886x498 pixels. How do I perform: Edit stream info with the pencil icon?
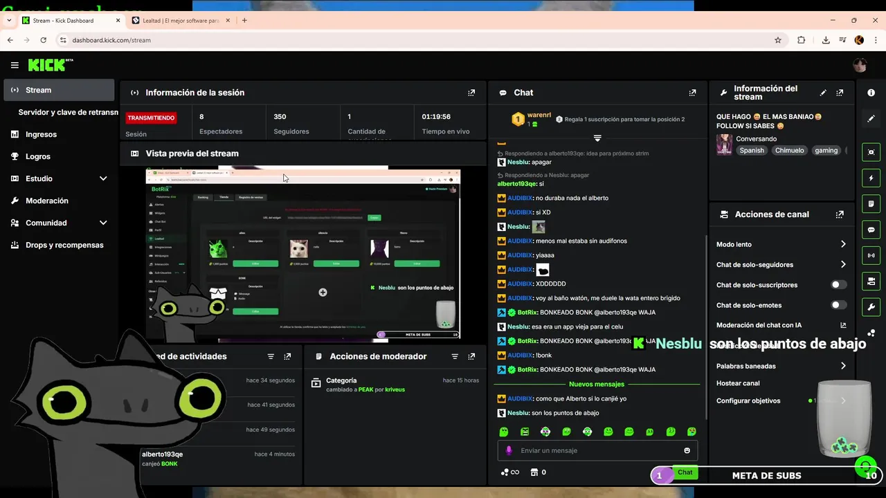pos(823,93)
